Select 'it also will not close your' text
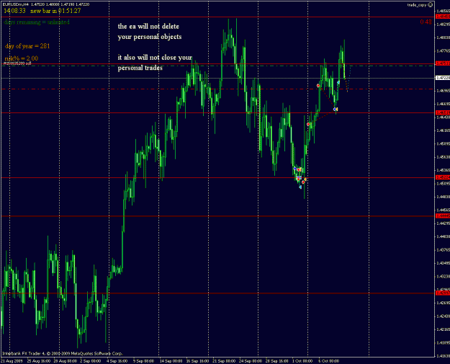450x364 pixels. pyautogui.click(x=155, y=58)
